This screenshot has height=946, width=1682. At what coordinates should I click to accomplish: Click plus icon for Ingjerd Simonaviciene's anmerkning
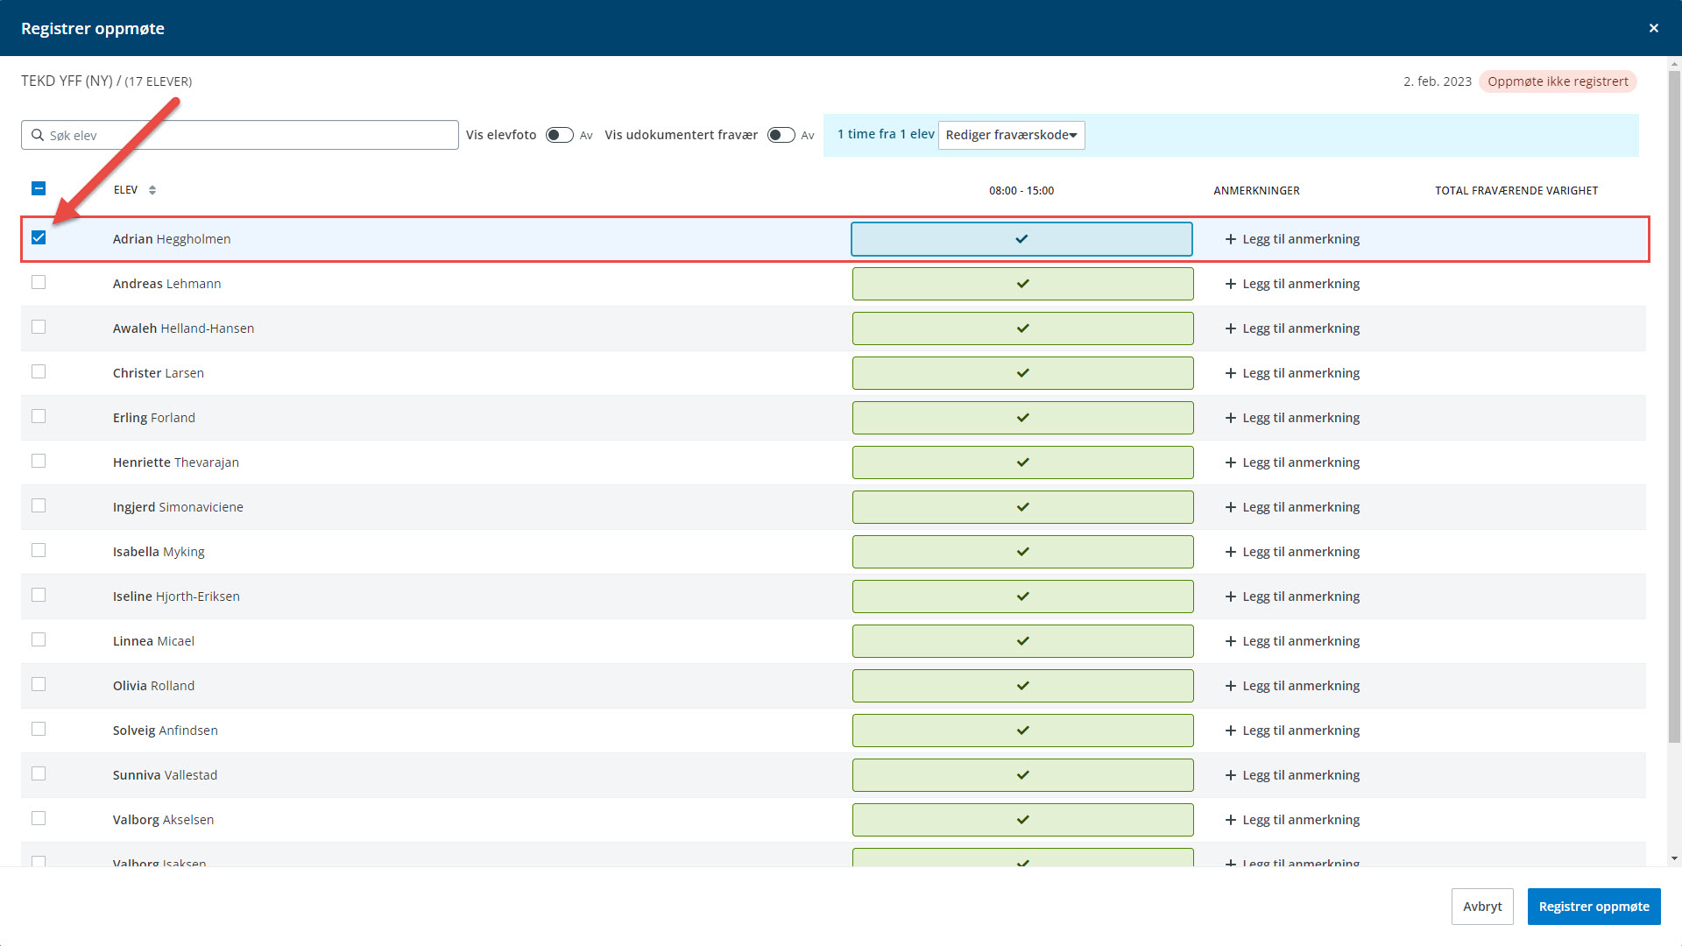point(1230,507)
